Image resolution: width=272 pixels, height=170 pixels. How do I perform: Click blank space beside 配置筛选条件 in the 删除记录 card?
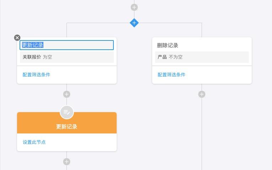(220, 75)
